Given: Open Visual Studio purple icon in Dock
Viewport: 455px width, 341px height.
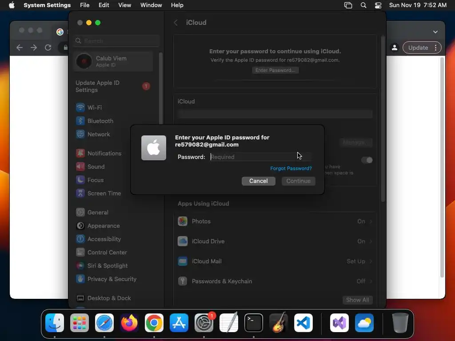Looking at the screenshot, I should 339,323.
